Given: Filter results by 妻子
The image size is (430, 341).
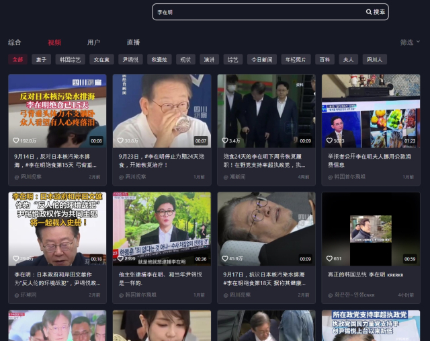Looking at the screenshot, I should pyautogui.click(x=42, y=59).
